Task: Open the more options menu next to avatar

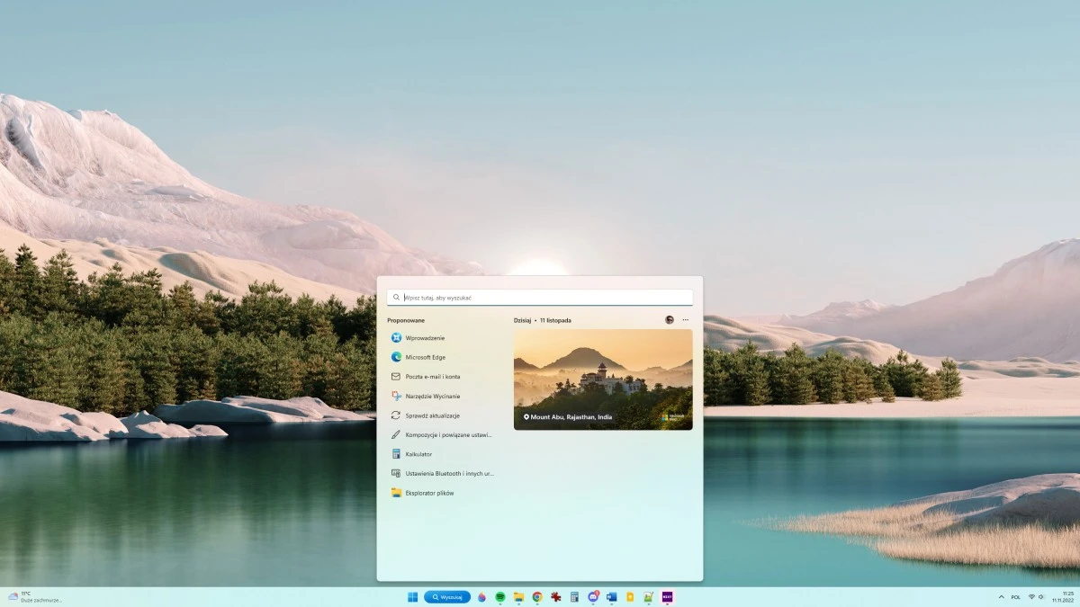Action: click(684, 319)
